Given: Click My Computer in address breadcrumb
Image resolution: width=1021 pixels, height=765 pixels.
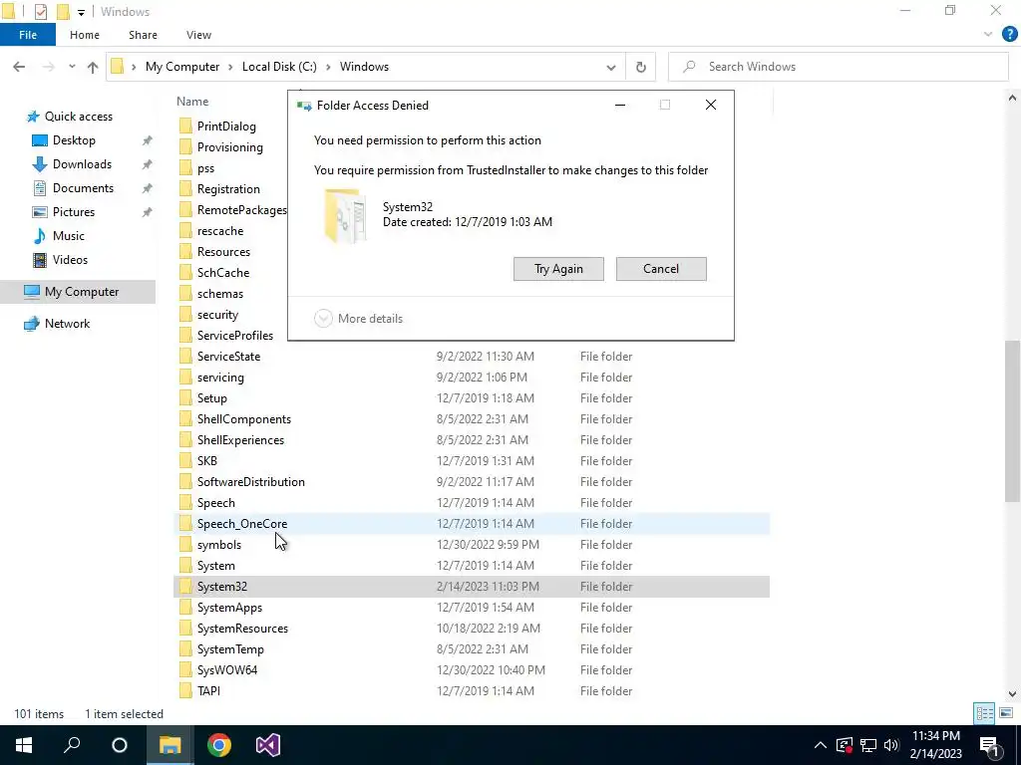Looking at the screenshot, I should pyautogui.click(x=182, y=67).
